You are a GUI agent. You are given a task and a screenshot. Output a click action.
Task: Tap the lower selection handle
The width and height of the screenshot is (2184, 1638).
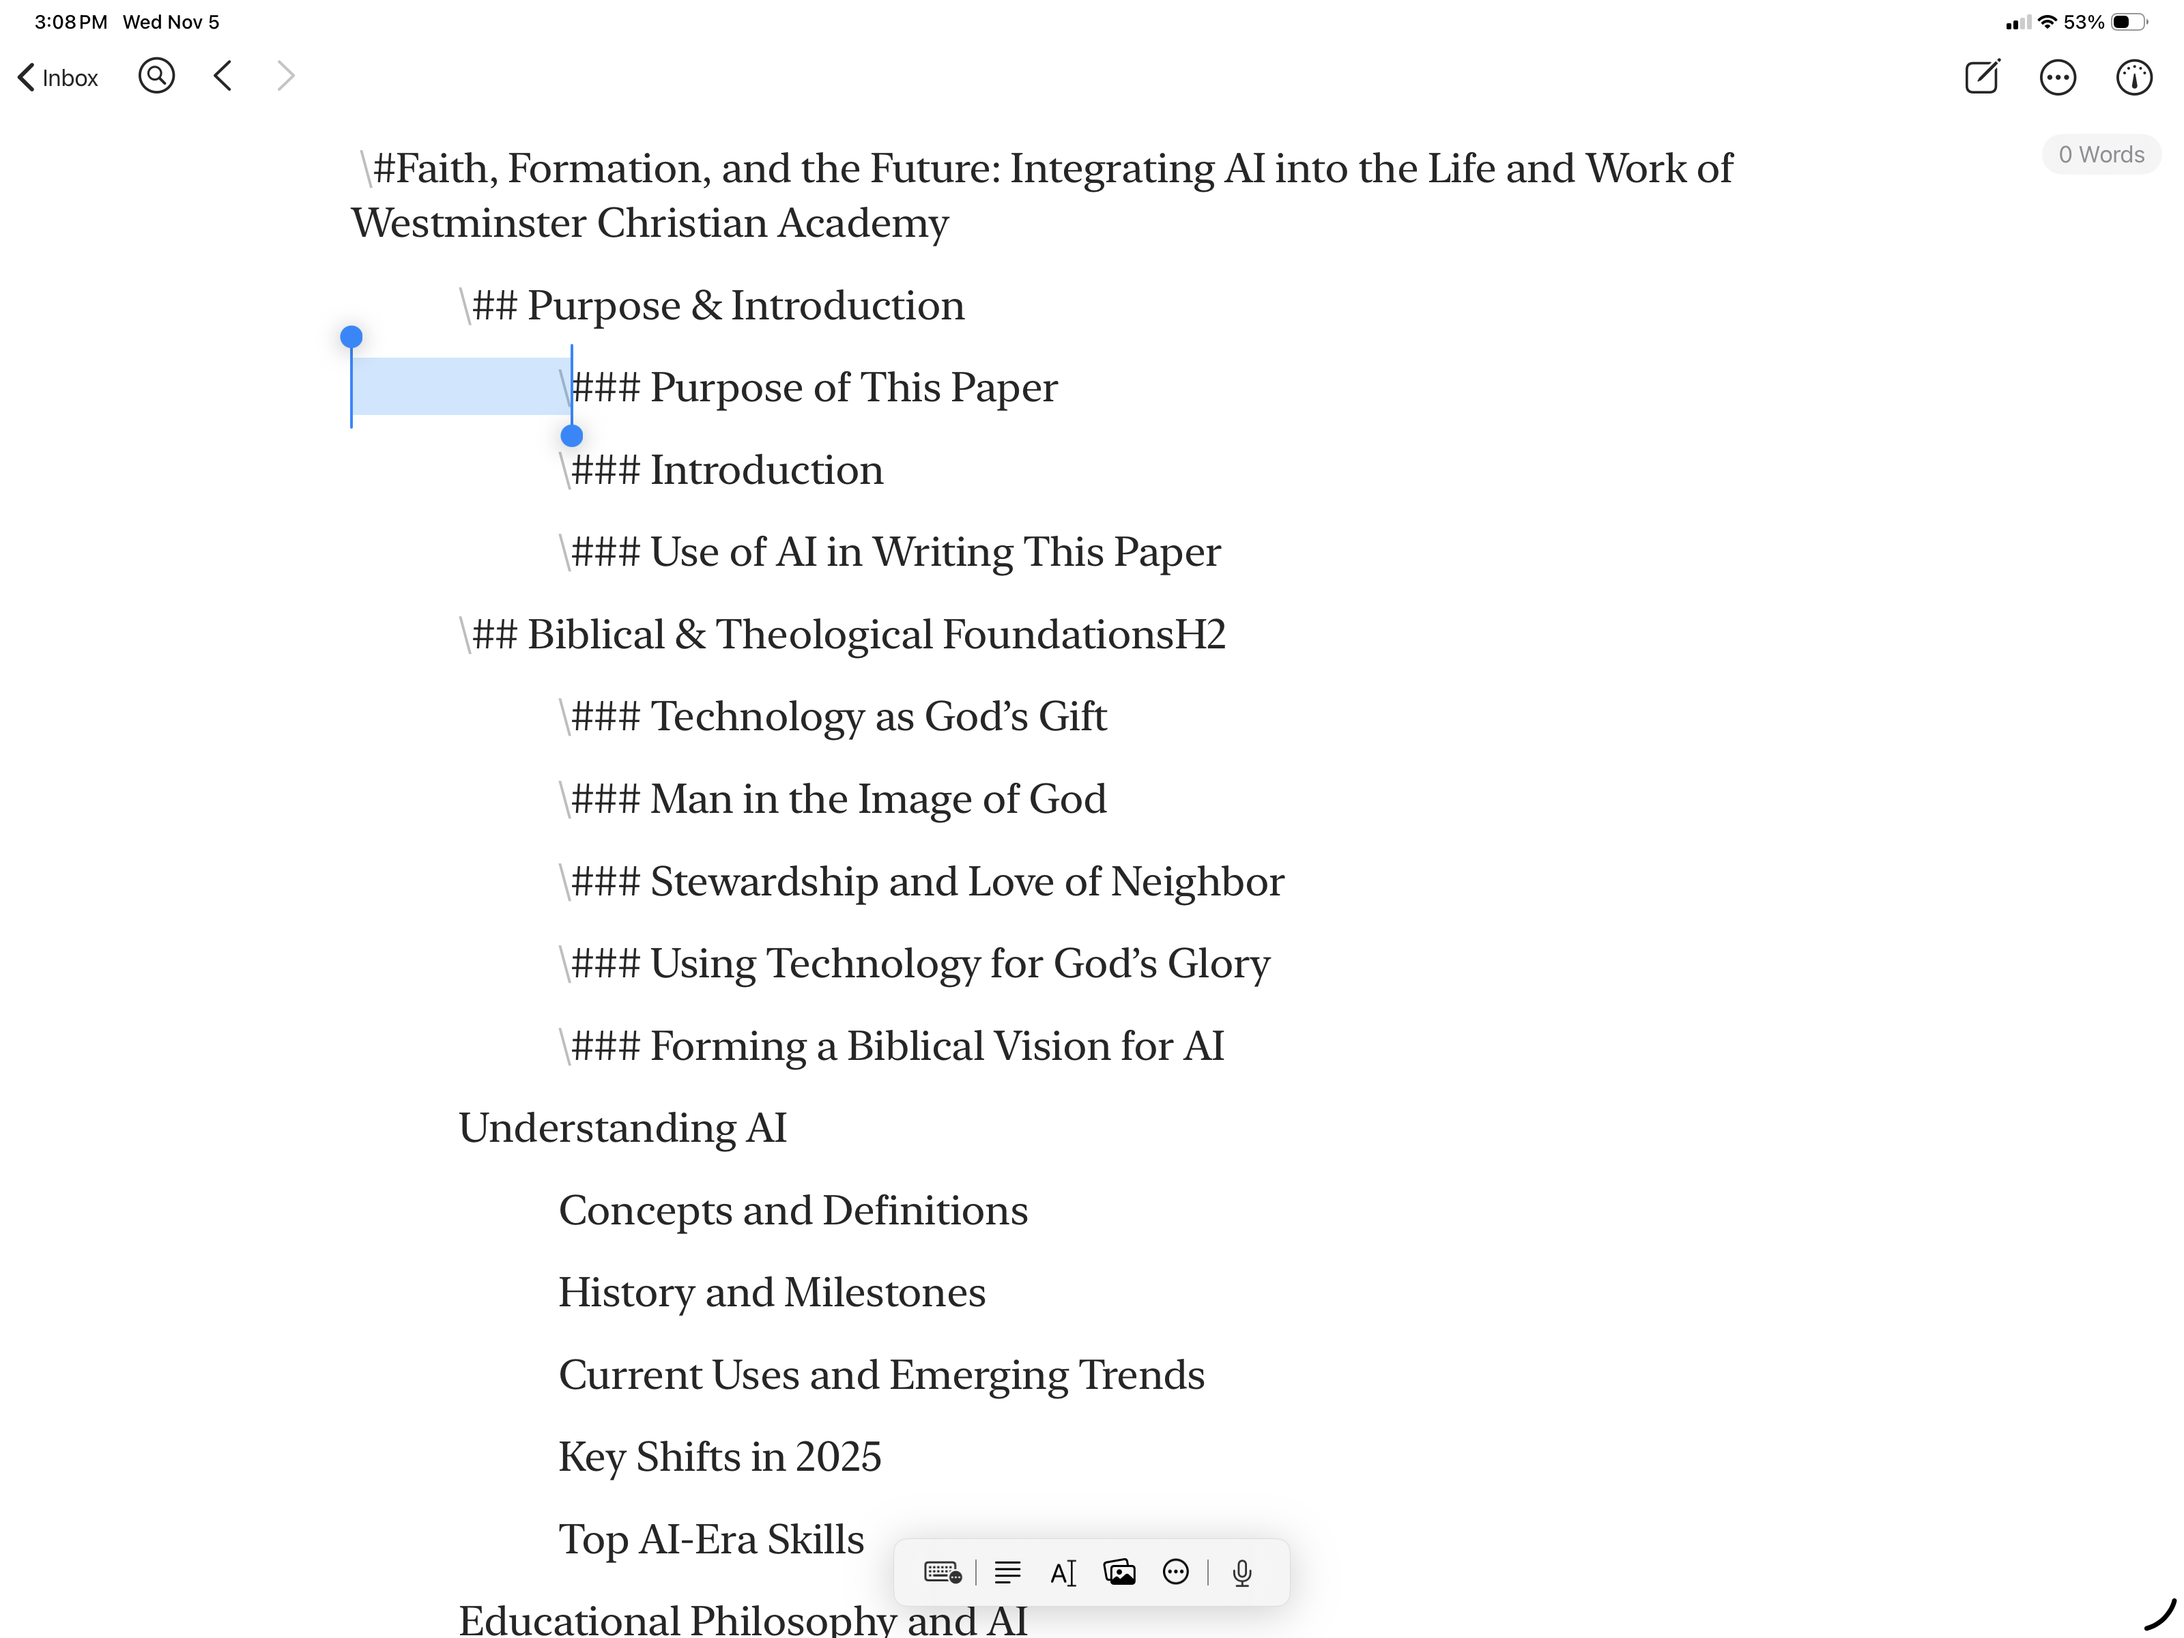point(572,435)
